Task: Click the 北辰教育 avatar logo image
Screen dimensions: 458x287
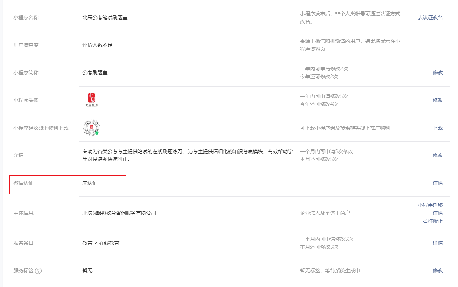Action: pyautogui.click(x=92, y=100)
